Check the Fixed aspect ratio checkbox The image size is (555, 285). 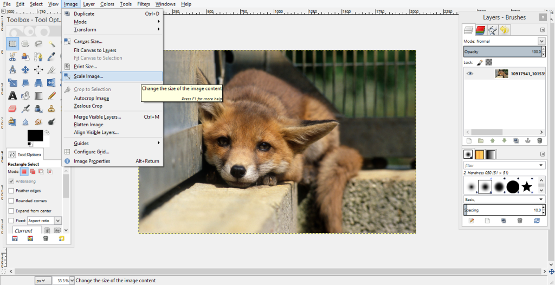pyautogui.click(x=11, y=221)
